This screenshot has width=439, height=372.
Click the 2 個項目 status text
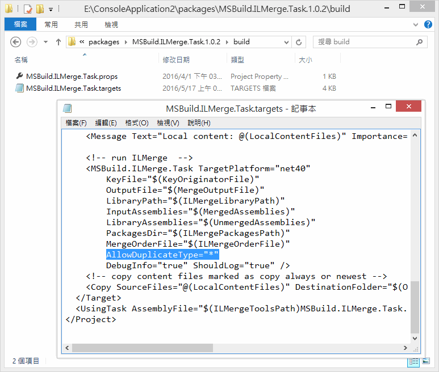[26, 361]
